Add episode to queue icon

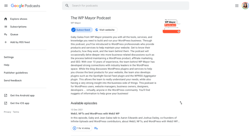coord(96,128)
